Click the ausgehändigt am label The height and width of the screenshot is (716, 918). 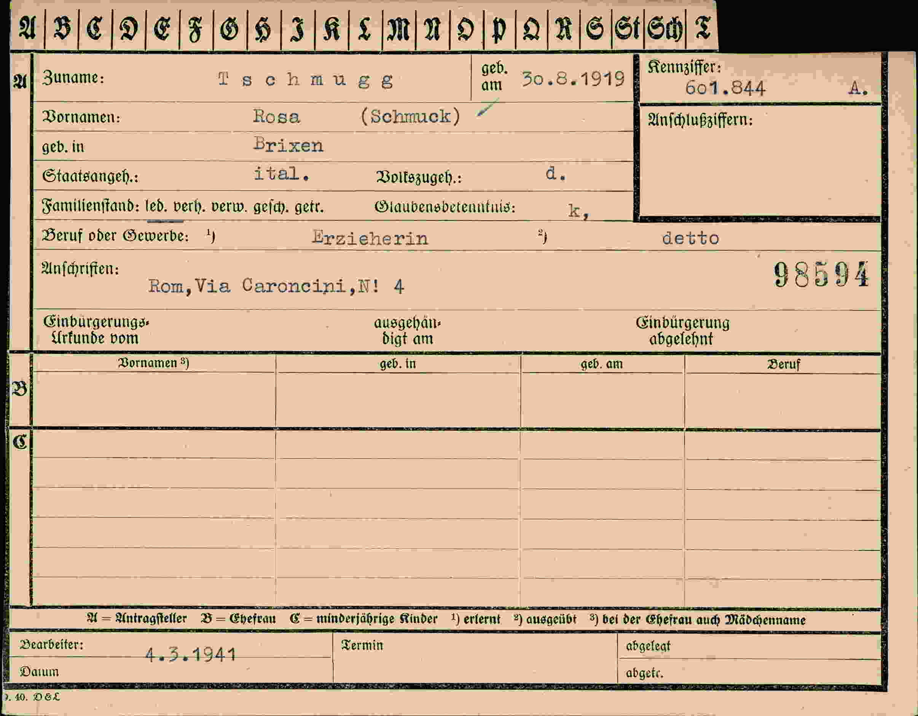pyautogui.click(x=407, y=331)
